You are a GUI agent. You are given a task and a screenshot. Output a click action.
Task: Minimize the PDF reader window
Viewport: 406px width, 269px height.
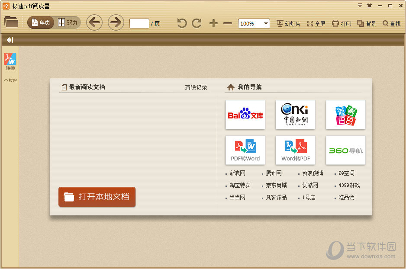(380, 6)
